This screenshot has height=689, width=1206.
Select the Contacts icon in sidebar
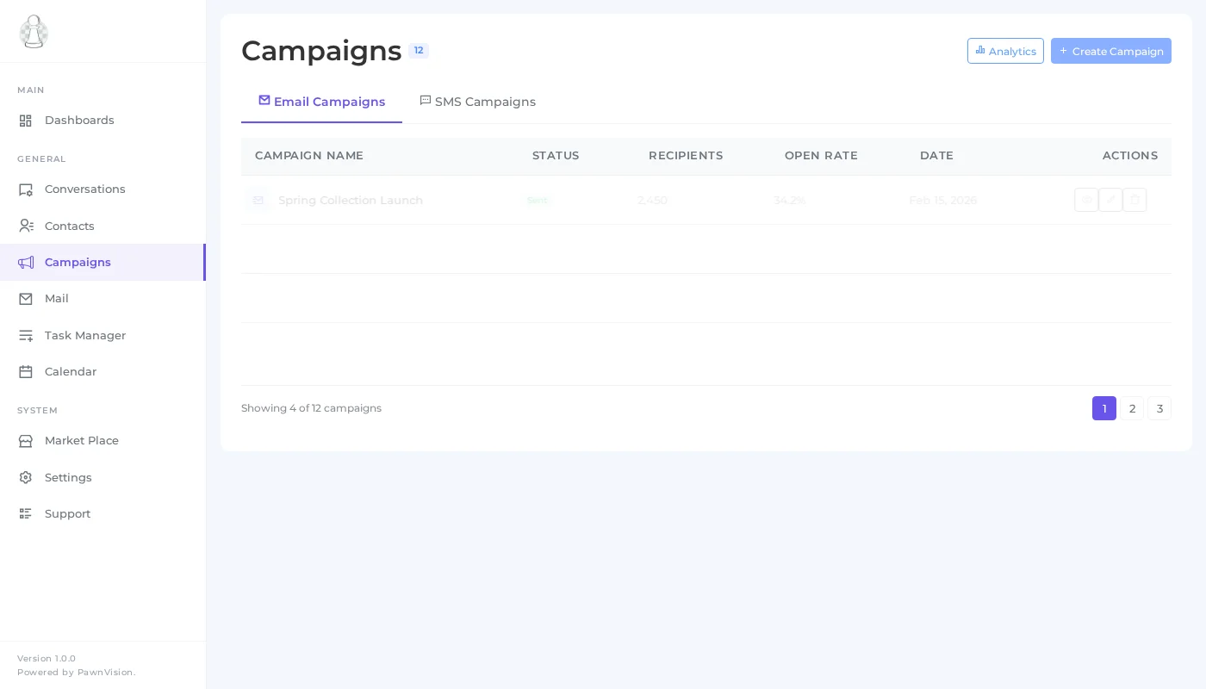[26, 227]
